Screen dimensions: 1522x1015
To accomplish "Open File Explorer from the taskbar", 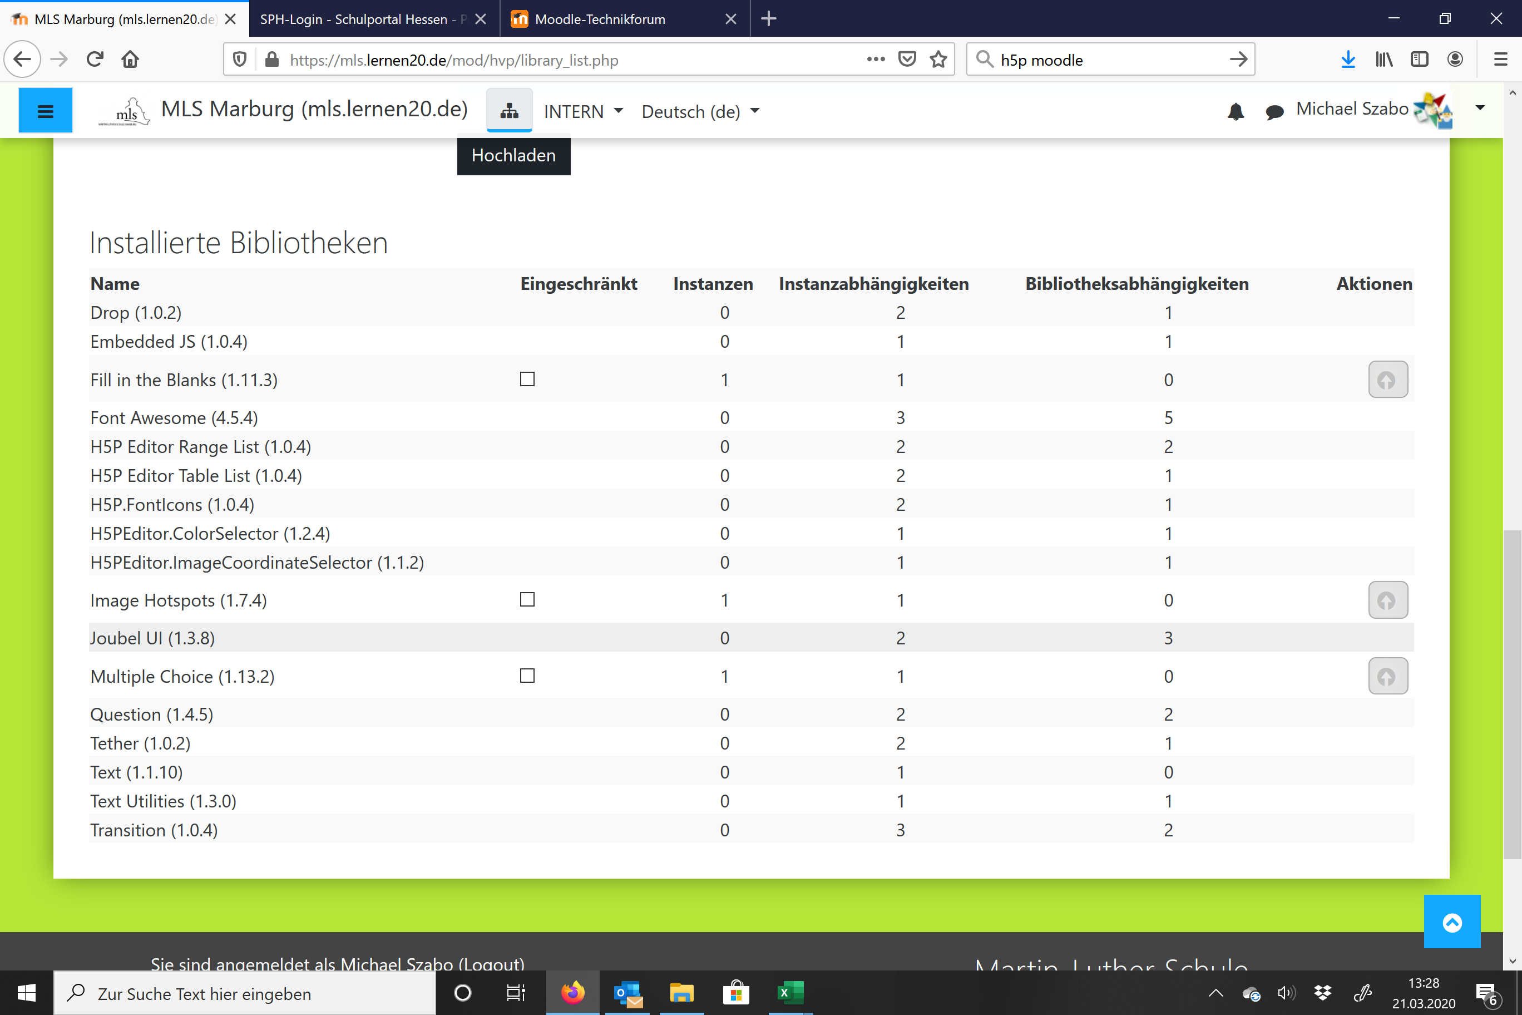I will coord(681,992).
